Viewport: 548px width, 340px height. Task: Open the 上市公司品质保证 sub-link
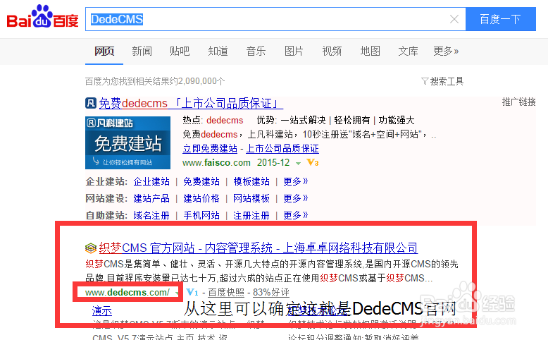coord(282,148)
